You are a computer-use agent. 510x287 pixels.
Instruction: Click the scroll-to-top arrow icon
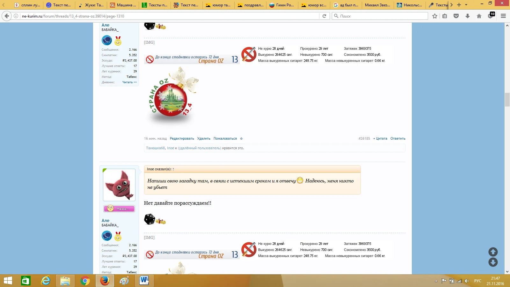pyautogui.click(x=493, y=252)
